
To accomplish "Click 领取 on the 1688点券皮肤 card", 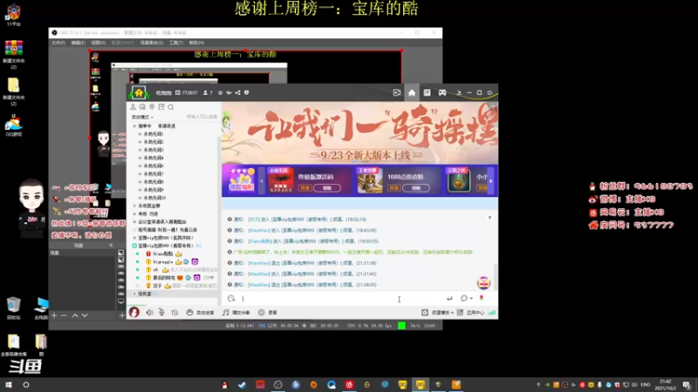I will (x=416, y=188).
